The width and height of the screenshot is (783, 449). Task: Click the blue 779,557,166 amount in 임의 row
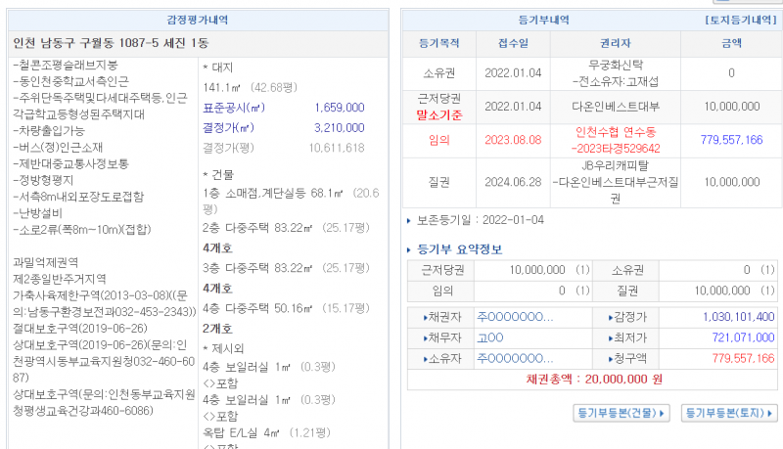click(731, 141)
